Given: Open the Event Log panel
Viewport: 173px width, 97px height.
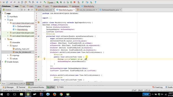Looking at the screenshot, I should coord(157,87).
